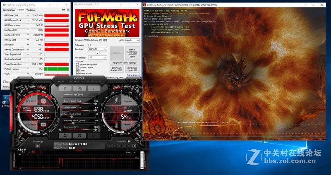Click the Core Clock slider handle

pyautogui.click(x=72, y=117)
